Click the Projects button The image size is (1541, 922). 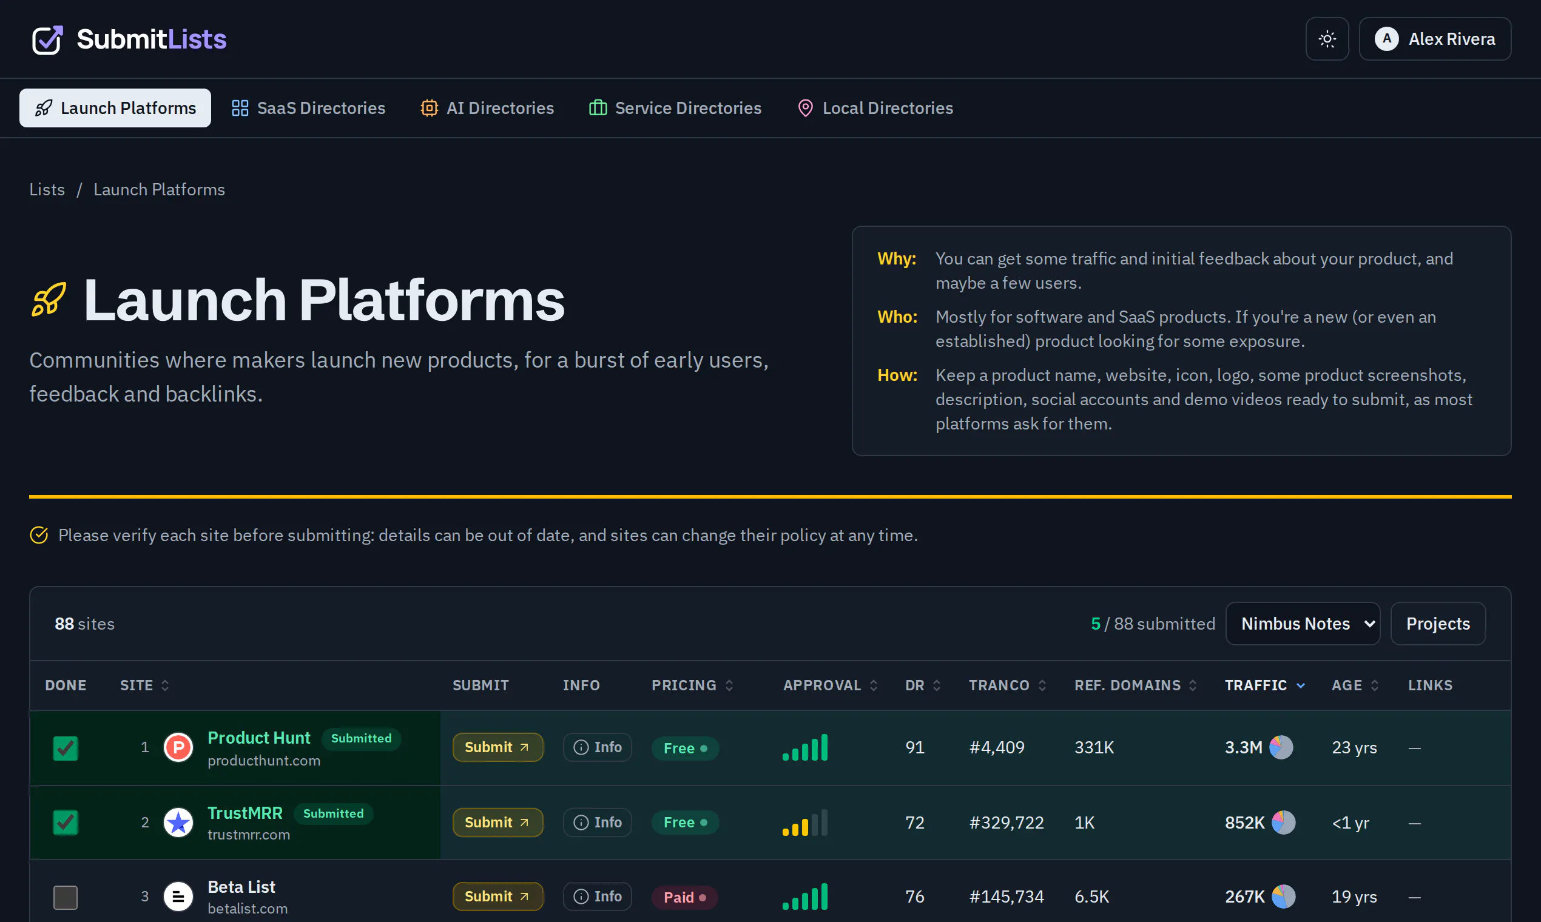coord(1438,624)
